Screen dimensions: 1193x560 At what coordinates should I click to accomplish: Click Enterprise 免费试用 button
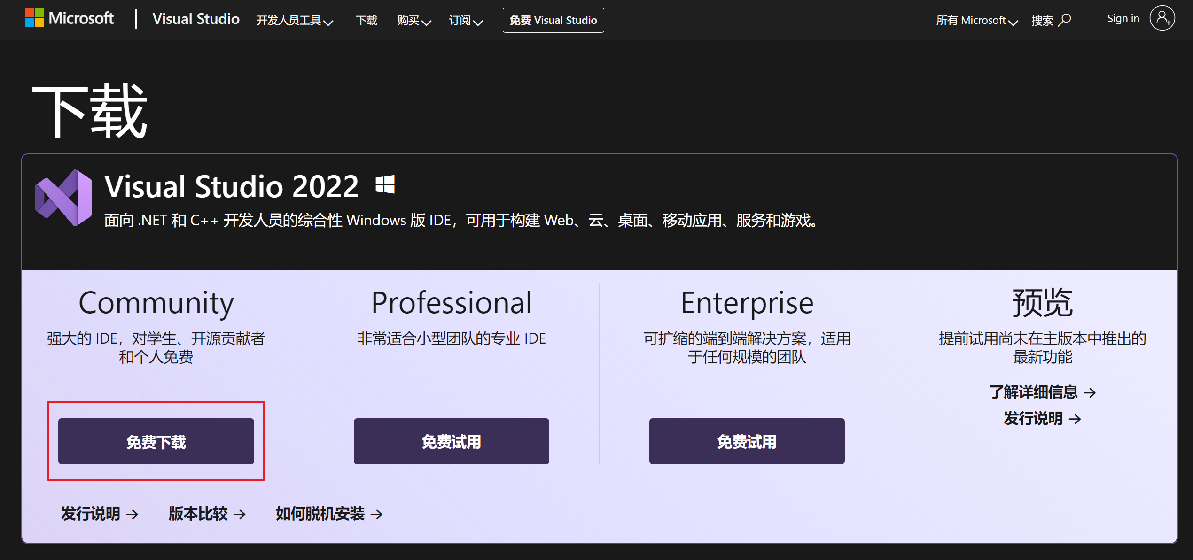[x=747, y=441]
